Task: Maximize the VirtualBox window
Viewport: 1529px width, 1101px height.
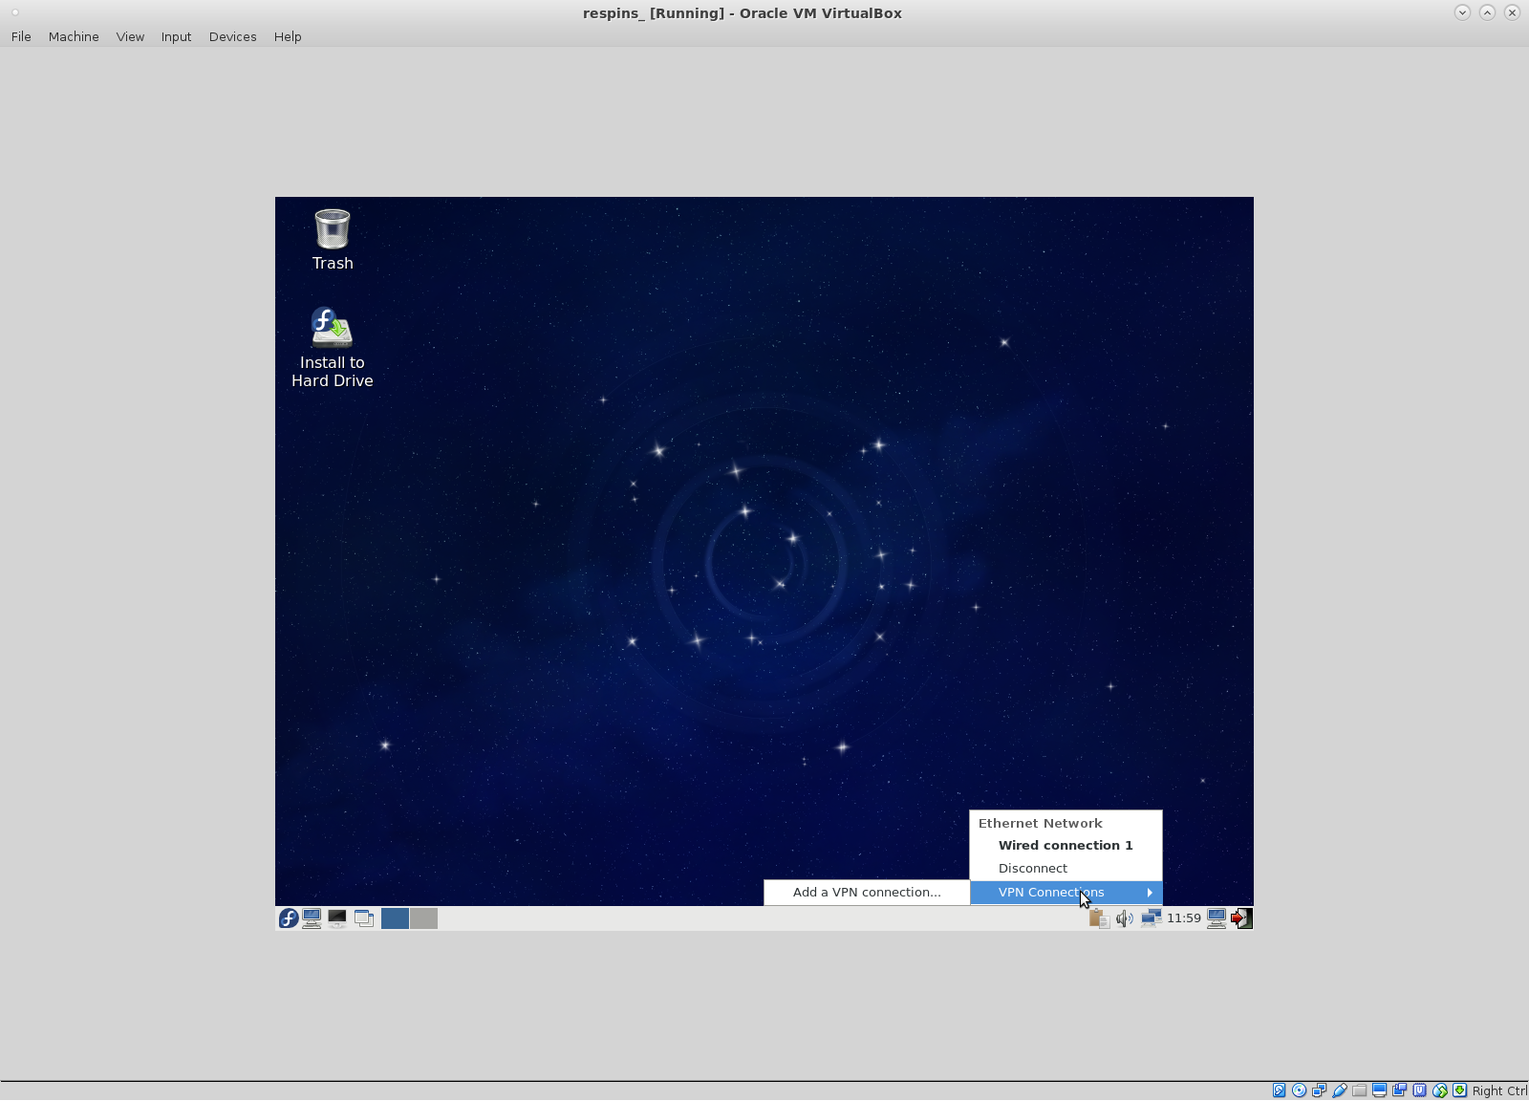Action: 1487,12
